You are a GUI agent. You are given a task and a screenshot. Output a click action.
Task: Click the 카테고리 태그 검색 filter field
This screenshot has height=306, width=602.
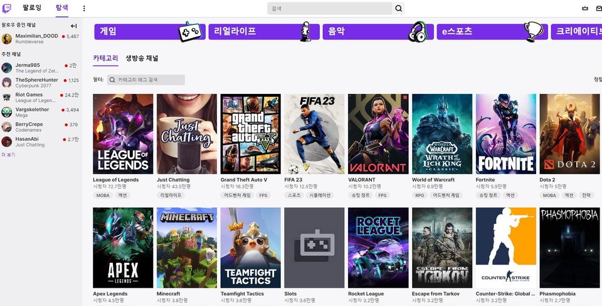click(146, 79)
